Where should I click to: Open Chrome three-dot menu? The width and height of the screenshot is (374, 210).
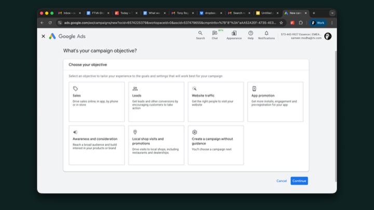tap(332, 23)
